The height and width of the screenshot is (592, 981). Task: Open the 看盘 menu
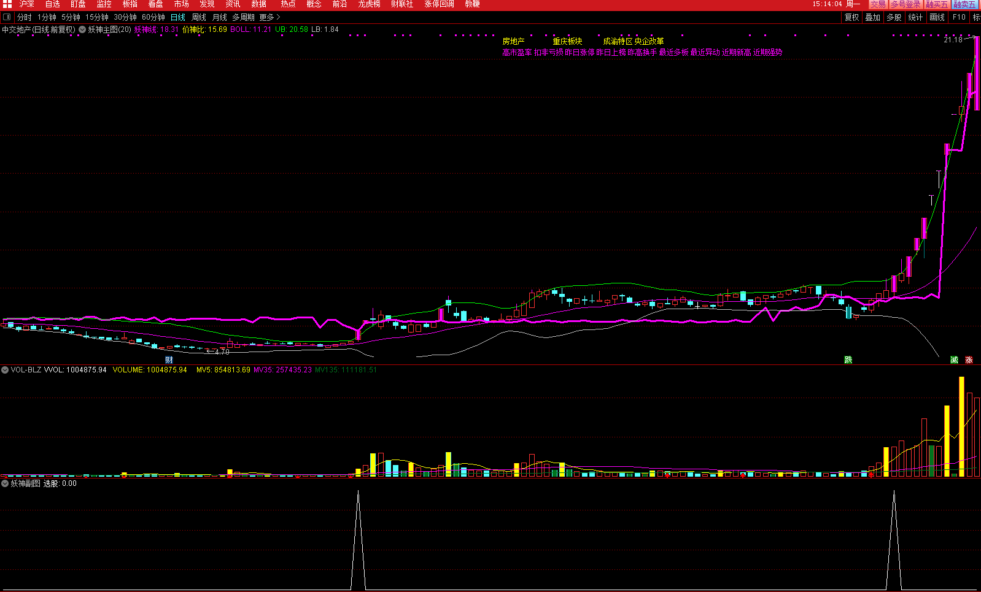[x=156, y=4]
